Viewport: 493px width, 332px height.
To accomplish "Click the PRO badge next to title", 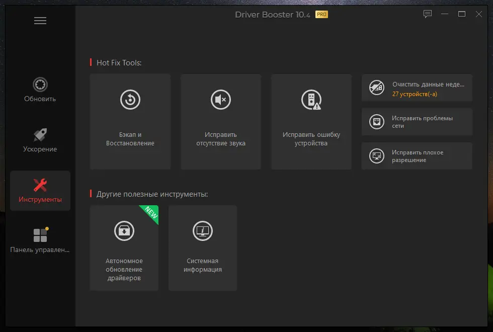I will [x=321, y=15].
